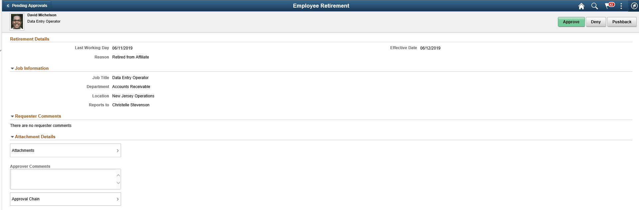
Task: Open the Actions three-dot menu
Action: (x=621, y=6)
